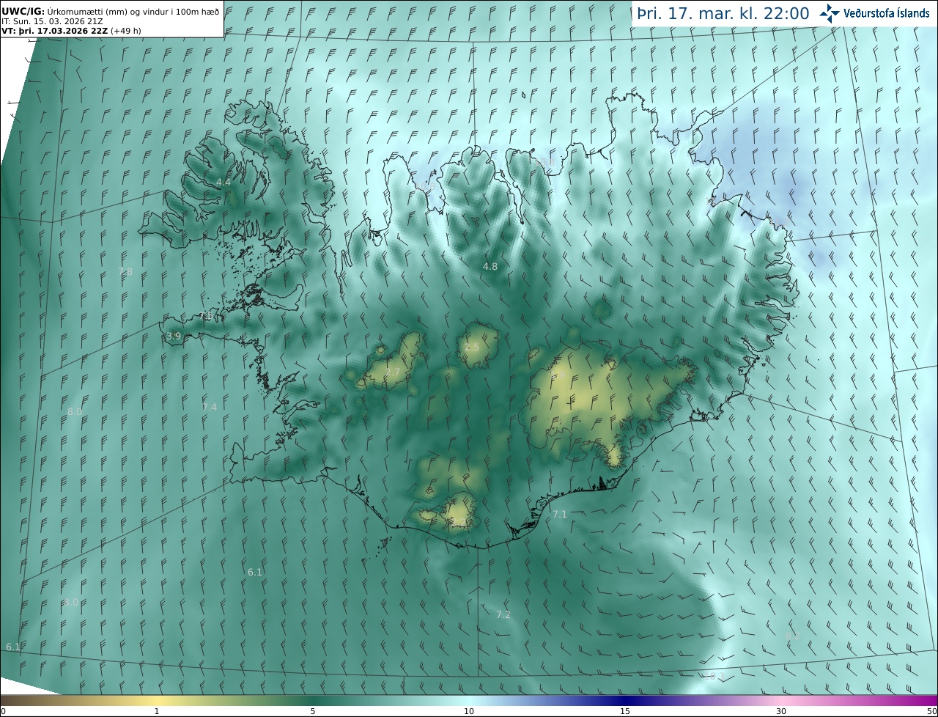Click the 2.5 value on the glacier
Screen dimensions: 938x717
pos(472,348)
